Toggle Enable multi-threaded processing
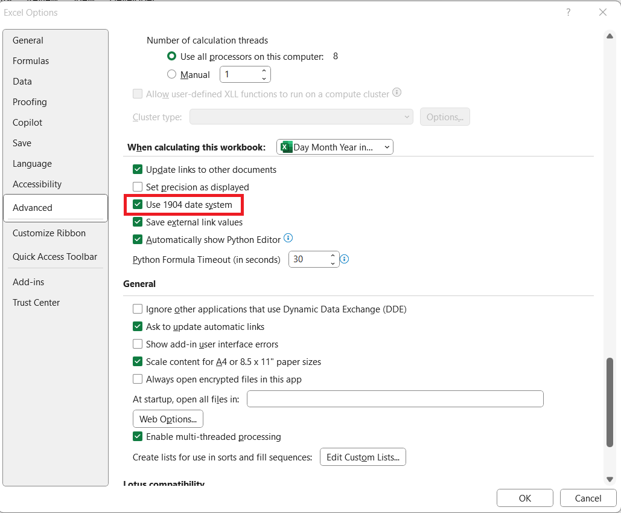This screenshot has width=621, height=513. click(x=138, y=436)
